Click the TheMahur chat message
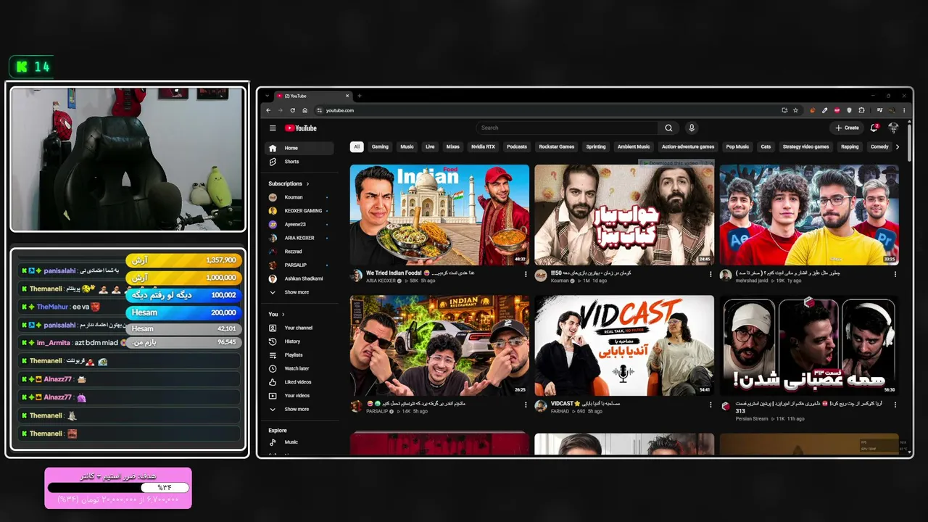 pyautogui.click(x=129, y=307)
